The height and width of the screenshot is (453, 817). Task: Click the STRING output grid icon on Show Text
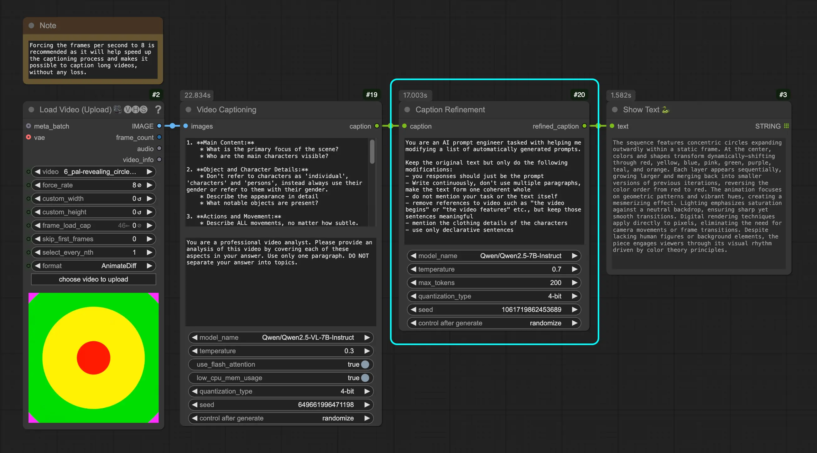coord(786,126)
